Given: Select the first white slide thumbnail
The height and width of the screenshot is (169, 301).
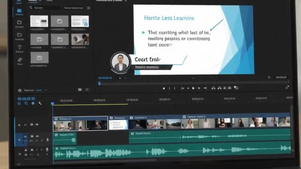Looking at the screenshot, I should click(x=39, y=21).
